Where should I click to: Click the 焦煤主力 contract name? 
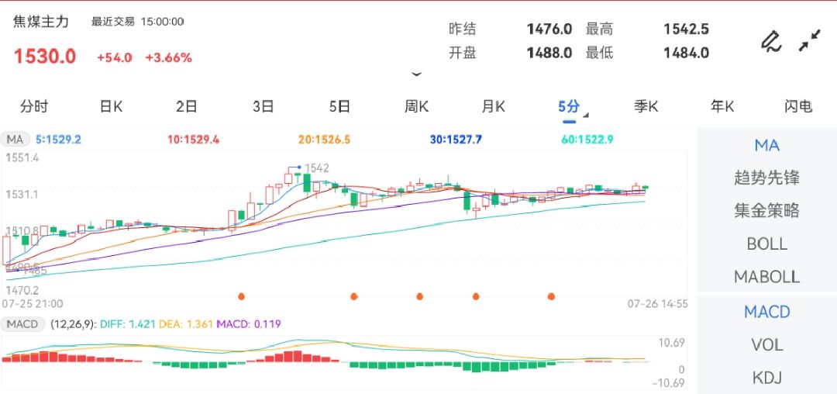[41, 22]
